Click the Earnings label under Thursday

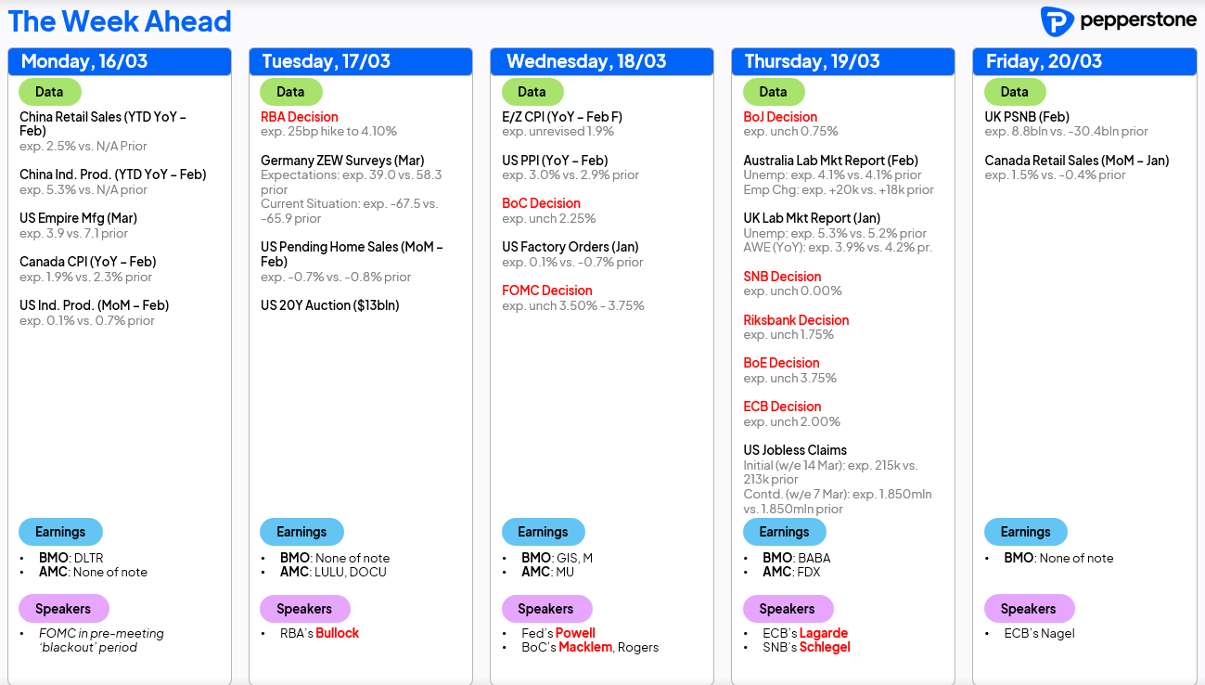(x=784, y=532)
